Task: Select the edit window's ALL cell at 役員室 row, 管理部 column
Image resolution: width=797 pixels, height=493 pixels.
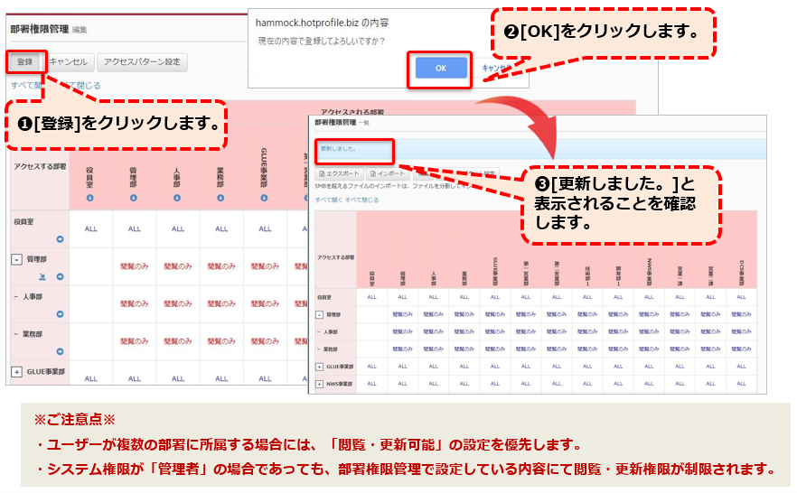Action: click(134, 229)
